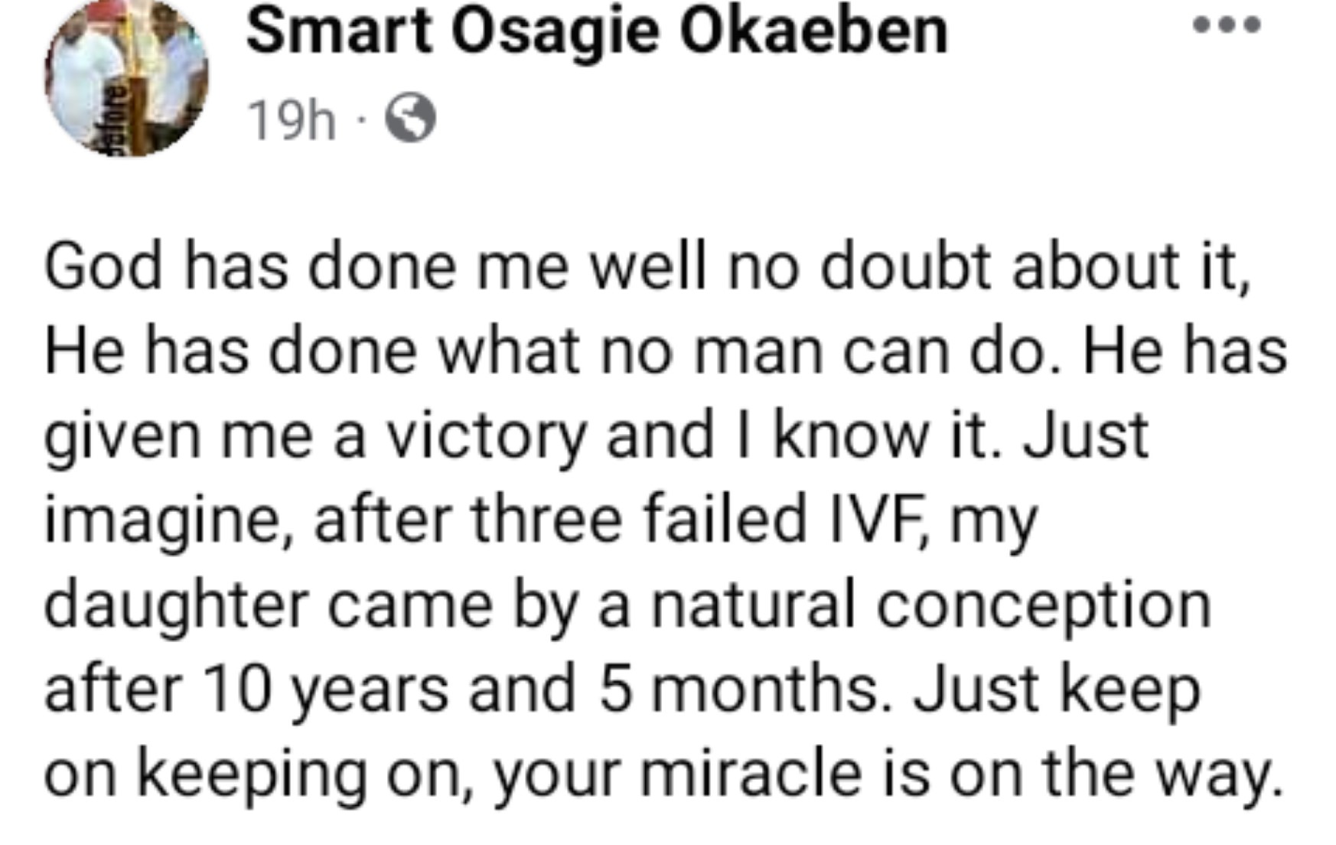This screenshot has width=1336, height=845.
Task: Open Smart Osagie Okaeben's profile picture
Action: click(x=126, y=77)
